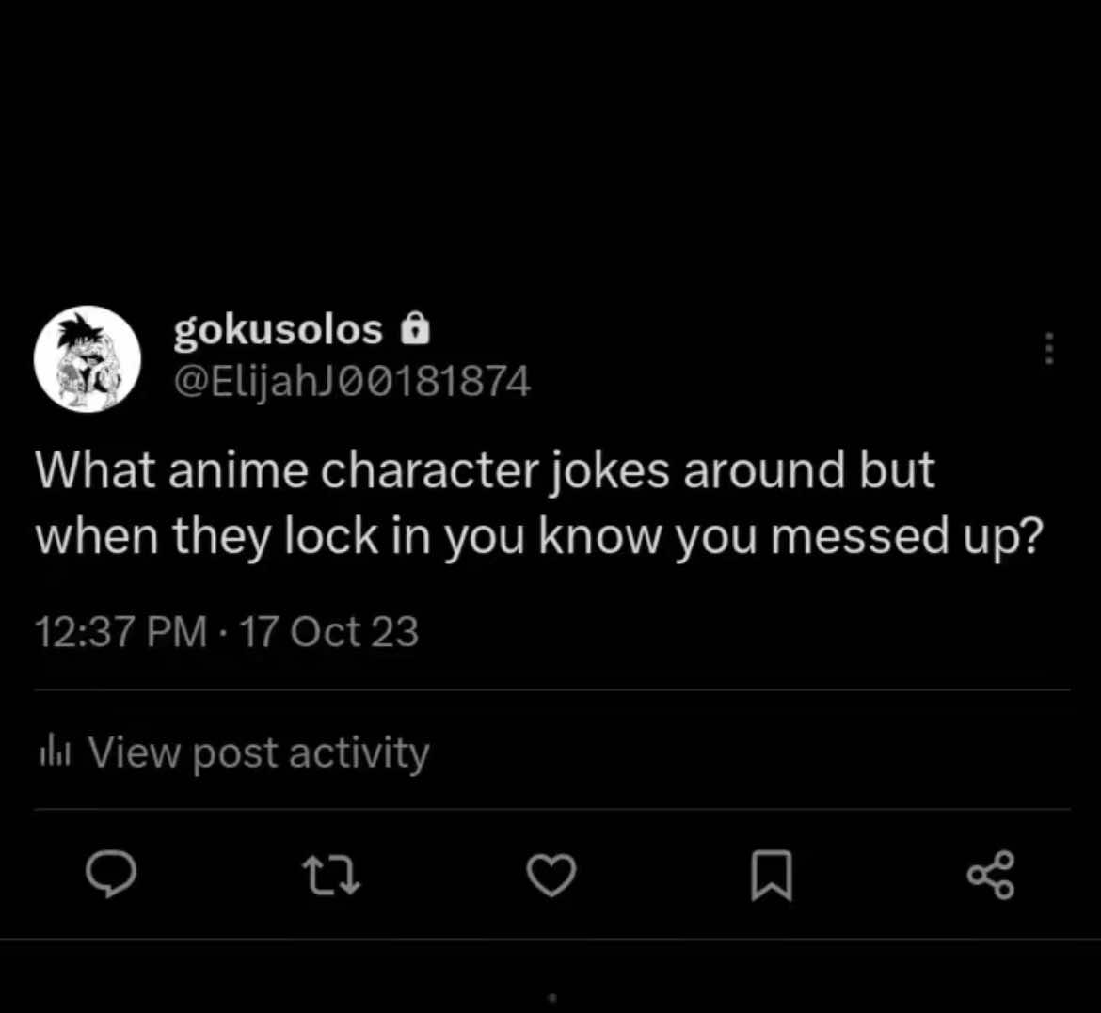Bookmark this post
Image resolution: width=1101 pixels, height=1013 pixels.
click(x=772, y=876)
